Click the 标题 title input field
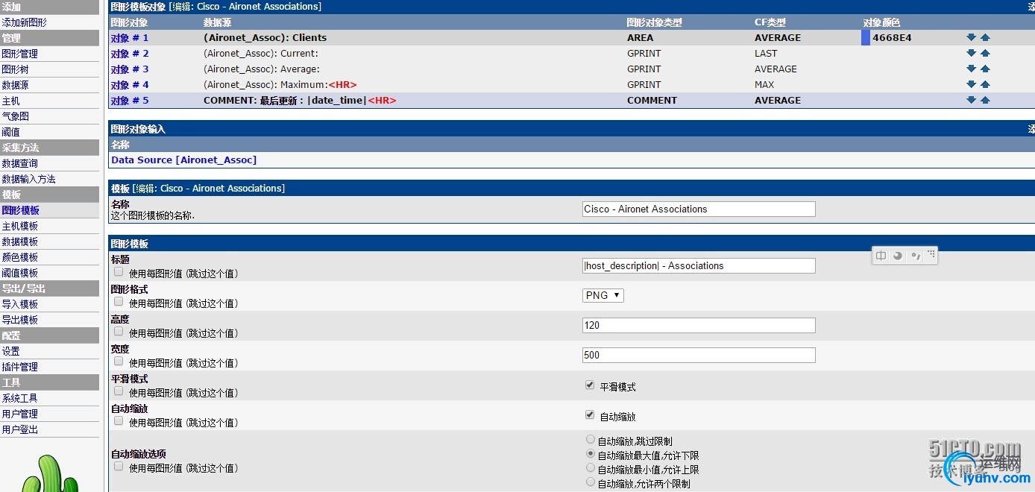Viewport: 1035px width, 492px height. (x=699, y=265)
